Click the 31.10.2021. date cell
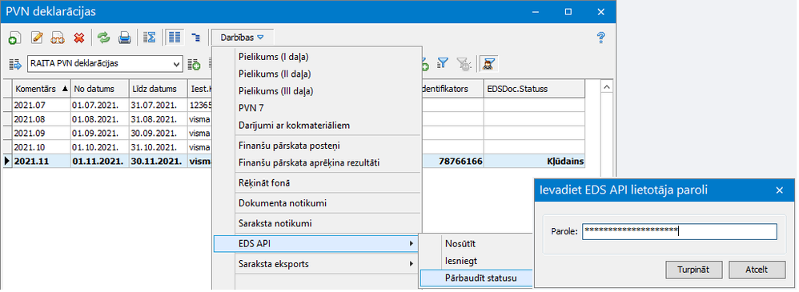 pyautogui.click(x=159, y=148)
